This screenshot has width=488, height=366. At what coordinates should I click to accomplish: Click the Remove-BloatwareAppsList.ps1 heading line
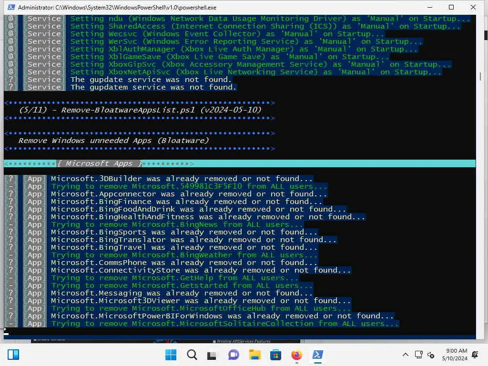tap(140, 110)
